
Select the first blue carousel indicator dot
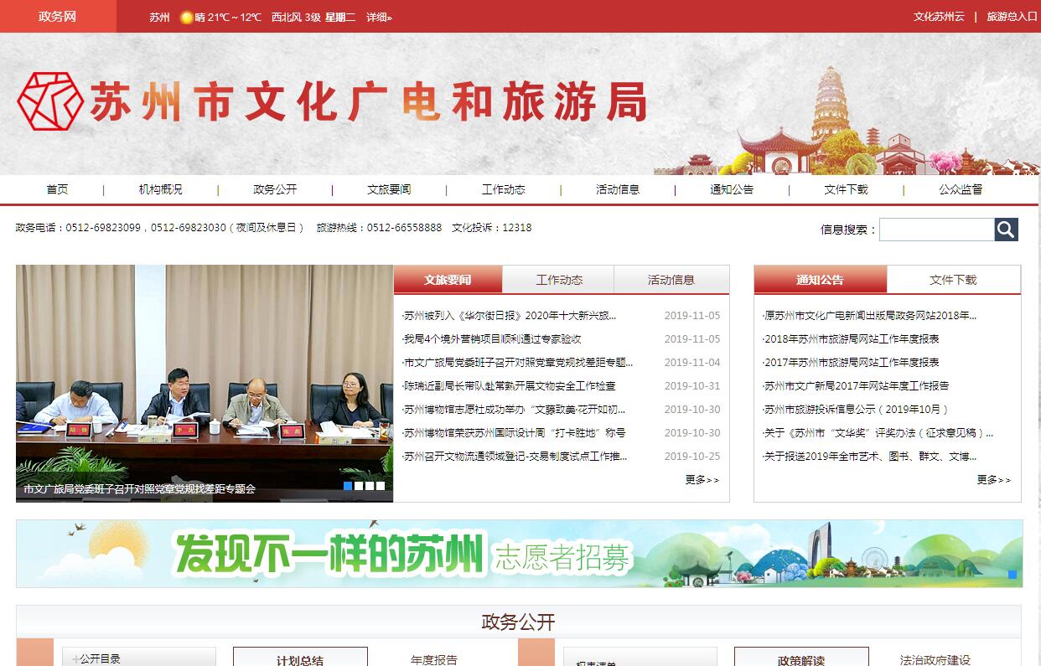[x=348, y=486]
